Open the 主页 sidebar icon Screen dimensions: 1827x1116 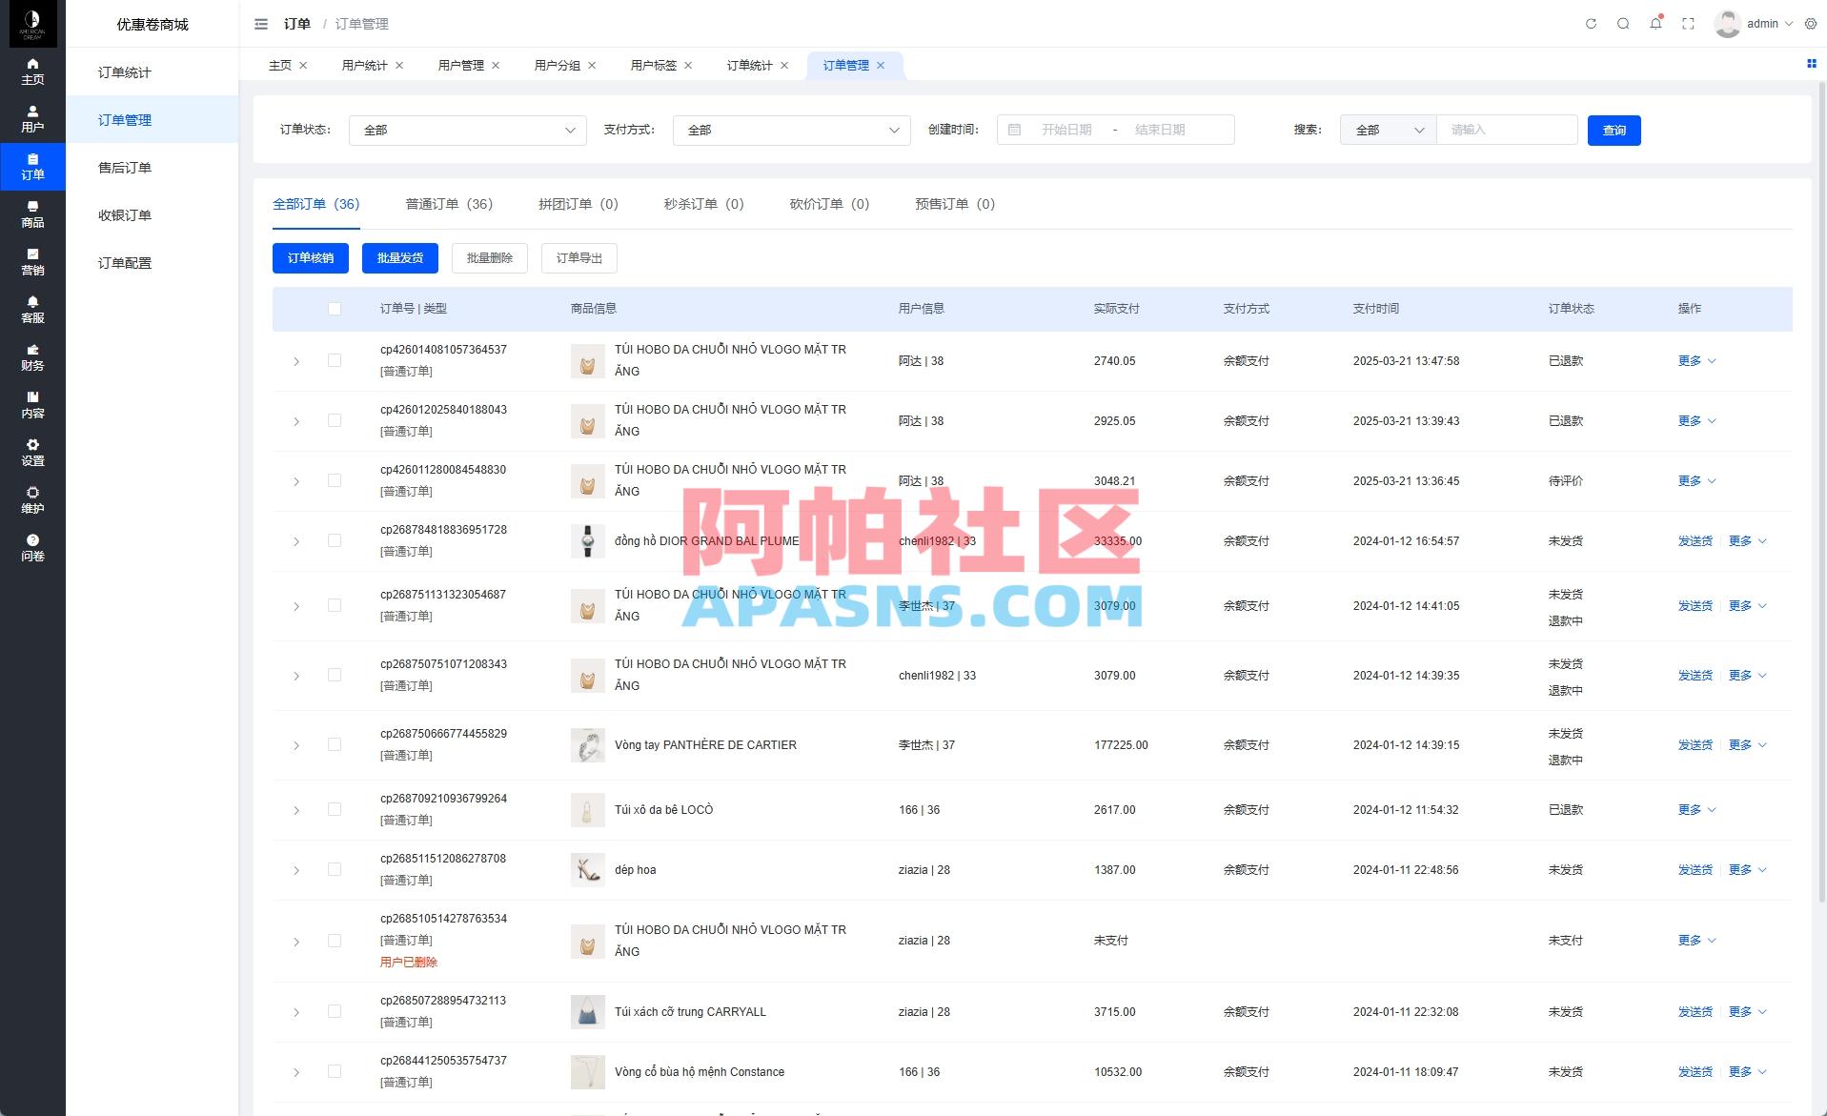(x=32, y=71)
